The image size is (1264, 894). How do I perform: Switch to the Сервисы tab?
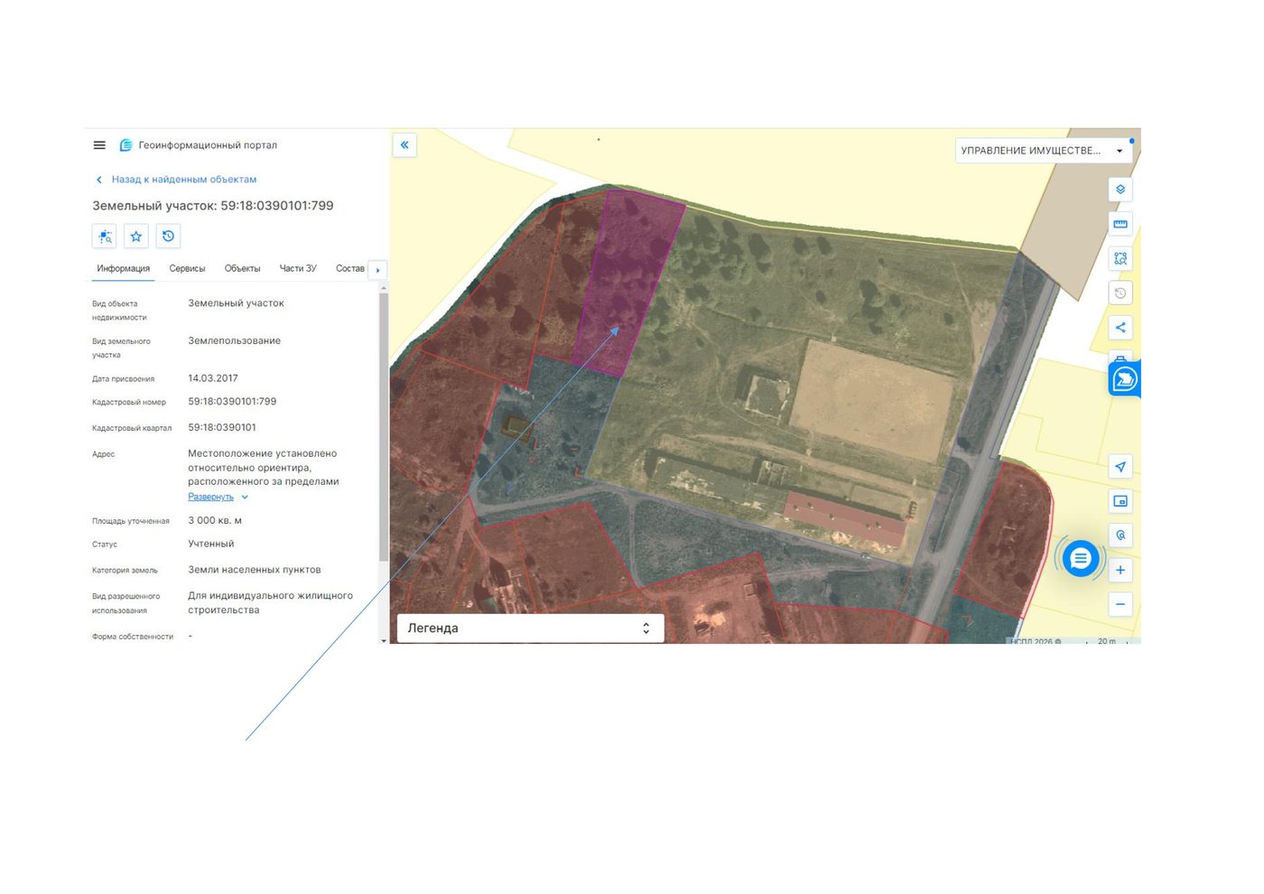click(x=187, y=268)
